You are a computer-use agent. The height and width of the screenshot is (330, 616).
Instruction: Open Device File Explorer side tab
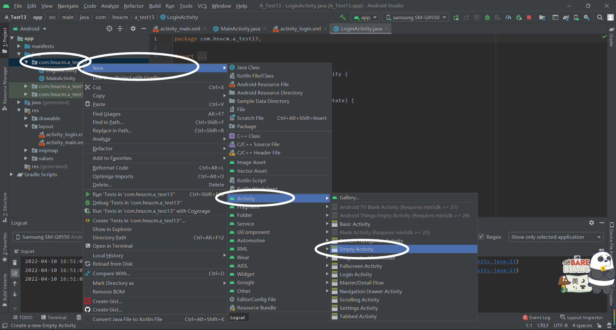612,240
